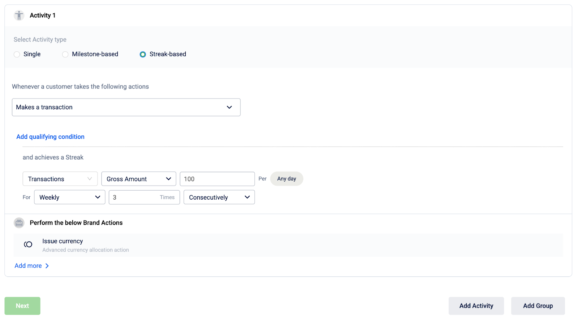This screenshot has height=318, width=578.
Task: Open the Weekly frequency dropdown
Action: pos(70,197)
